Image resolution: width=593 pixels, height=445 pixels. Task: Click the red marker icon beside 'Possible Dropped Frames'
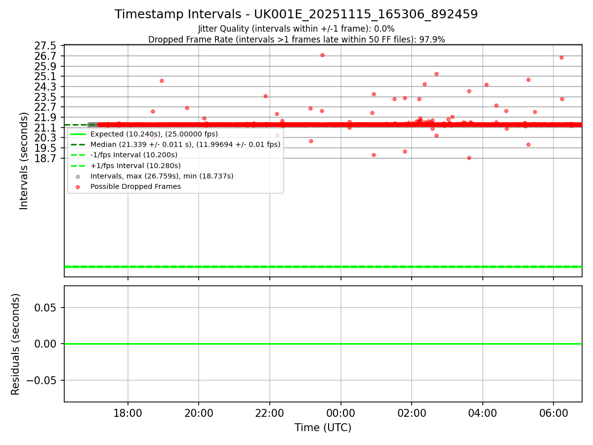pyautogui.click(x=78, y=187)
